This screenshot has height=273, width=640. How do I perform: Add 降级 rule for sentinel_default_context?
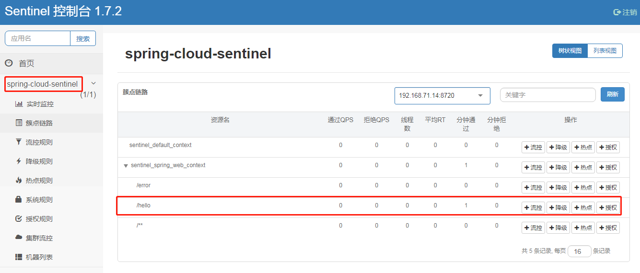point(558,148)
